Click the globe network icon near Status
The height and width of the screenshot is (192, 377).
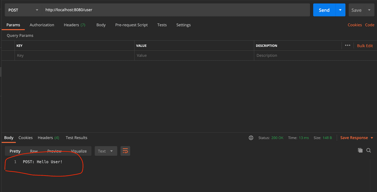[251, 138]
